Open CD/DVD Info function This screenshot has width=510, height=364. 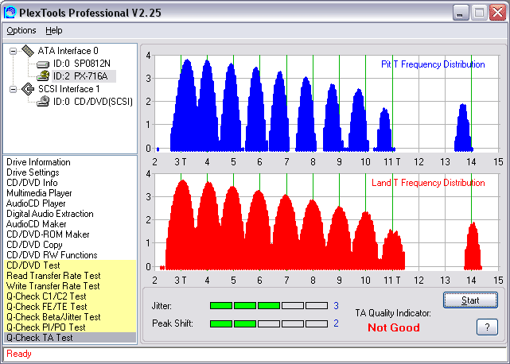click(32, 183)
